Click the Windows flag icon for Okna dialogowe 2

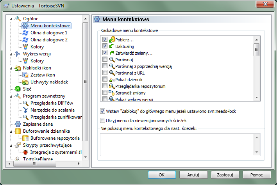[x=25, y=40]
